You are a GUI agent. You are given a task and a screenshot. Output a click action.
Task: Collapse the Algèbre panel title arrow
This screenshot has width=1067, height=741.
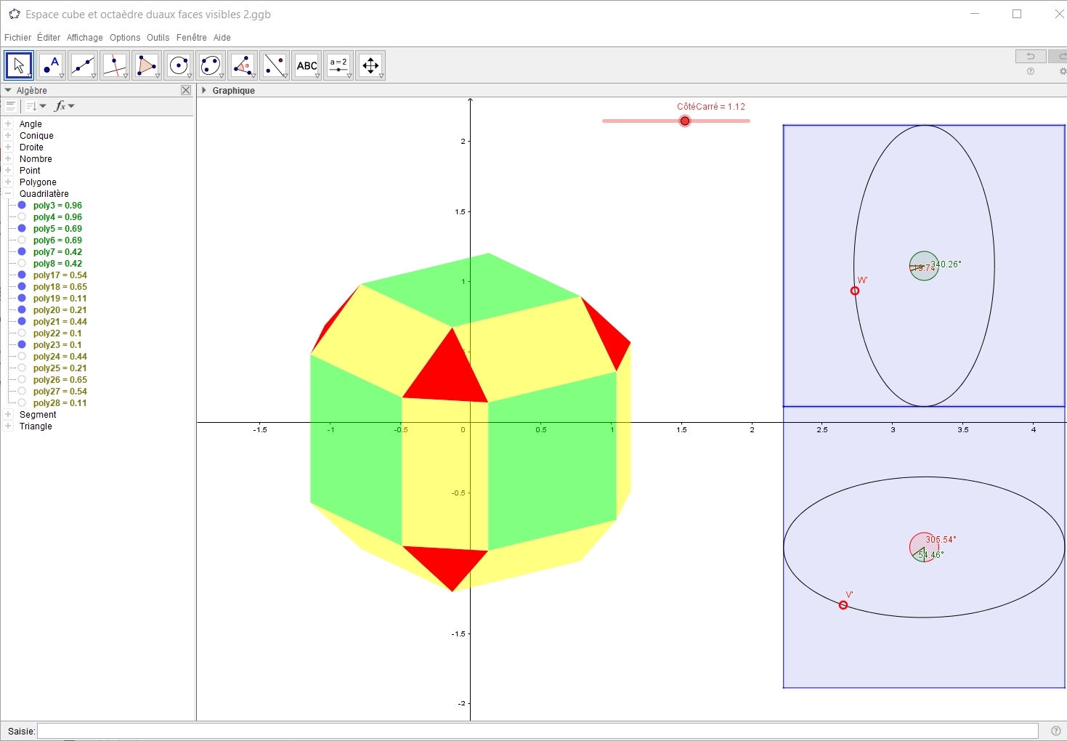(8, 90)
